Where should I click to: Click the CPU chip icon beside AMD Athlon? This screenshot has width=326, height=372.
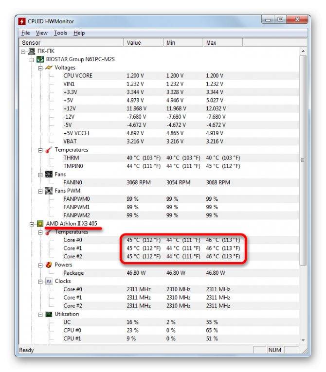click(x=40, y=224)
